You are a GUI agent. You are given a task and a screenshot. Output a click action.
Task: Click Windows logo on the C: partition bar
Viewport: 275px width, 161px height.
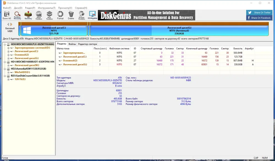click(x=27, y=30)
